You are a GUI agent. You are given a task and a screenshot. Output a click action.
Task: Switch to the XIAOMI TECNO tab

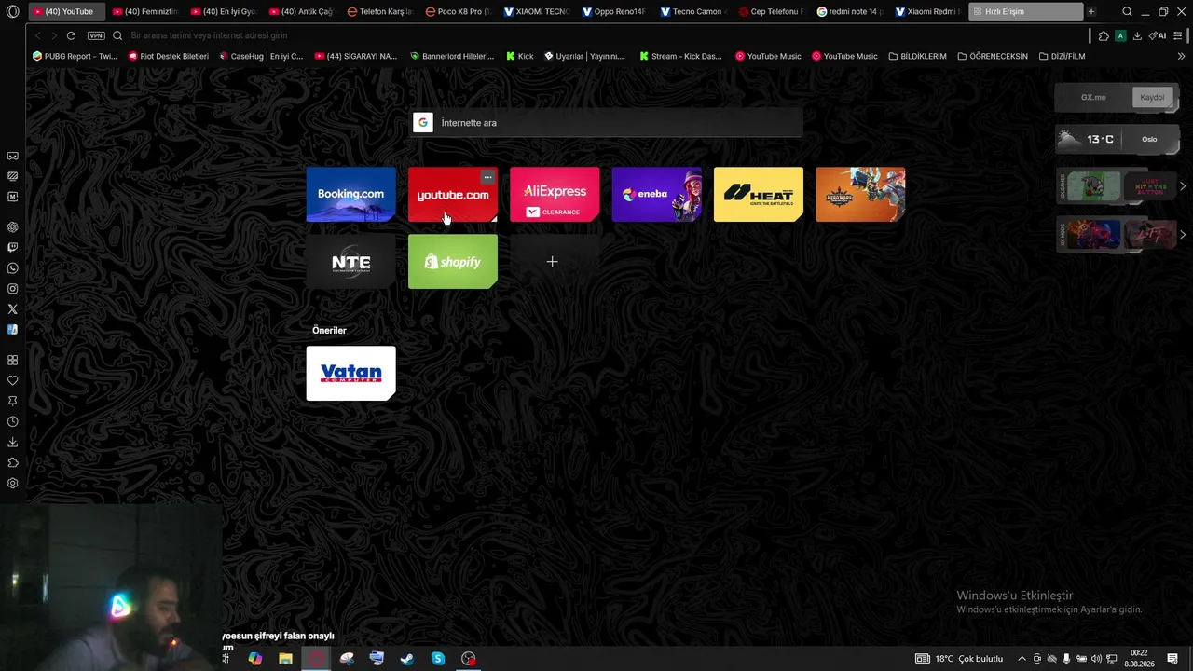[x=536, y=12]
